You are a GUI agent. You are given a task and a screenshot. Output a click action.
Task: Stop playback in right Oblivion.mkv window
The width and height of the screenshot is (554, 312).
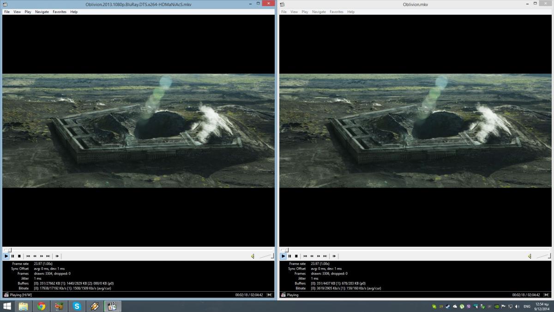296,256
